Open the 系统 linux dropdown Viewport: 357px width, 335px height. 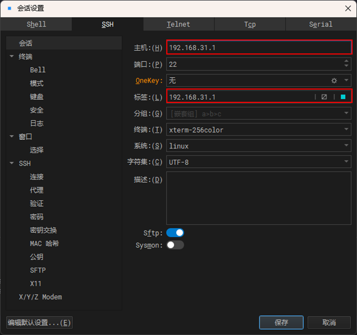tap(346, 145)
